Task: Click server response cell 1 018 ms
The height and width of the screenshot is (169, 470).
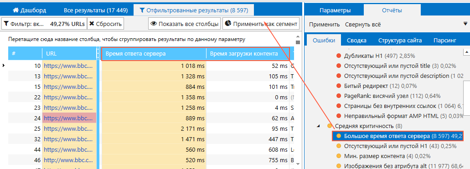Action: (154, 66)
